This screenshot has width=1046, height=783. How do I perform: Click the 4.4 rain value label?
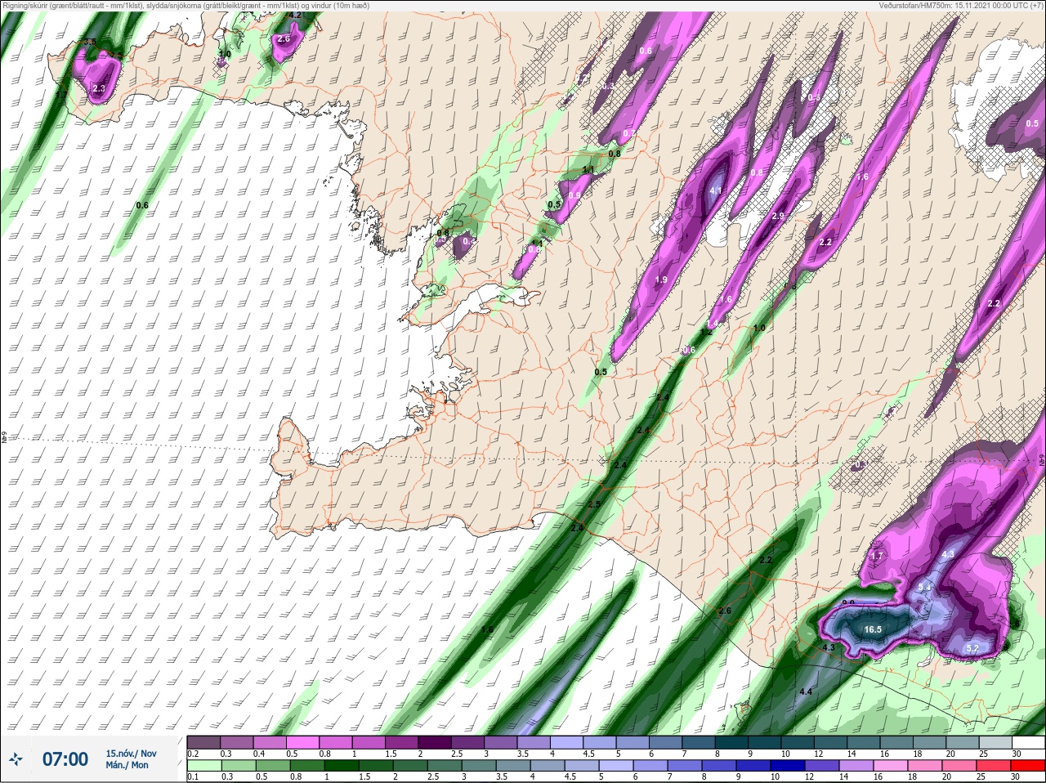click(x=806, y=691)
